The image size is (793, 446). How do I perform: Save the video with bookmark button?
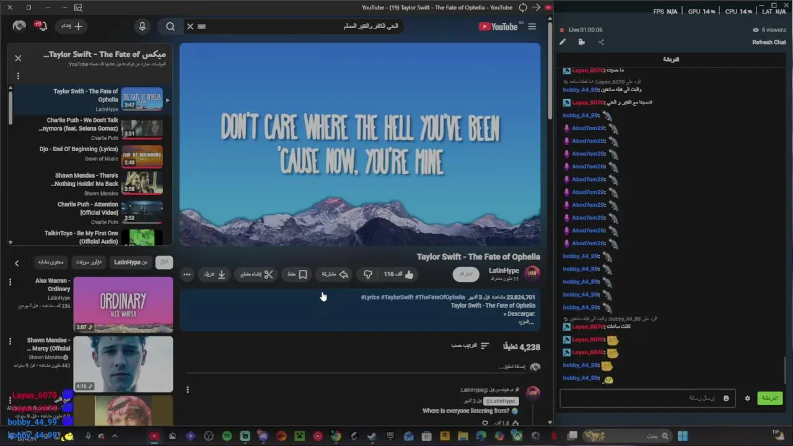[x=297, y=274]
